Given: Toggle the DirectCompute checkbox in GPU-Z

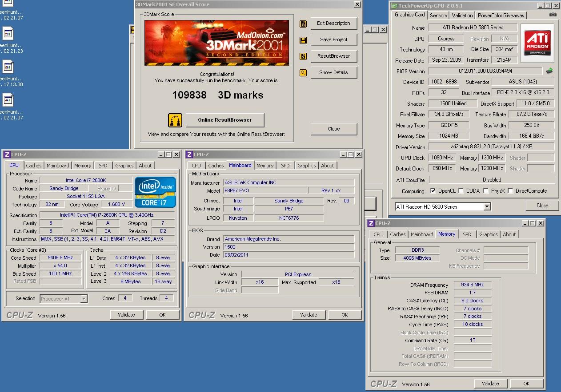Looking at the screenshot, I should [511, 191].
